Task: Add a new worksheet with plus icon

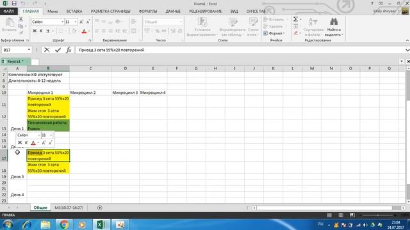Action: (100, 208)
